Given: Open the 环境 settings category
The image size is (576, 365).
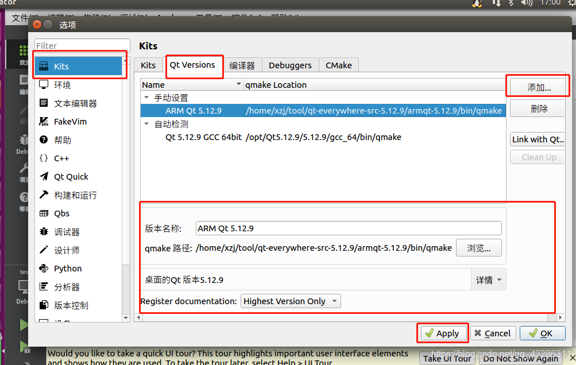Looking at the screenshot, I should click(78, 85).
